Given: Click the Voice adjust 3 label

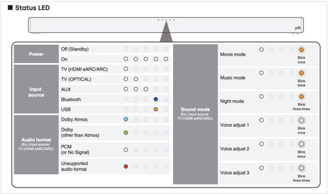Looking at the screenshot, I should point(235,173).
